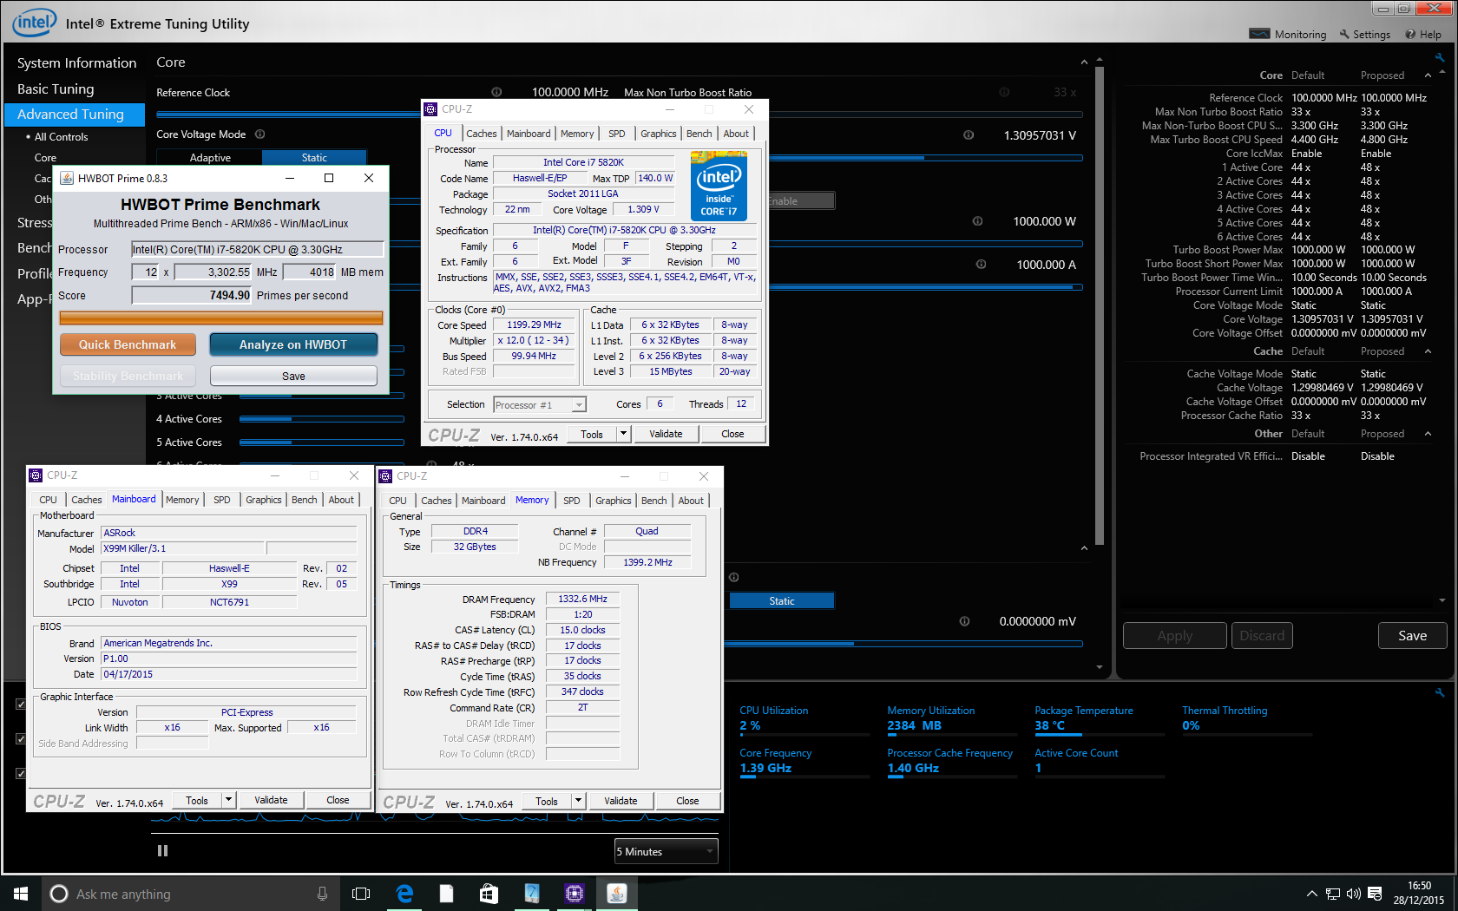Show info for the Reference Clock setting
Viewport: 1458px width, 911px height.
(496, 92)
